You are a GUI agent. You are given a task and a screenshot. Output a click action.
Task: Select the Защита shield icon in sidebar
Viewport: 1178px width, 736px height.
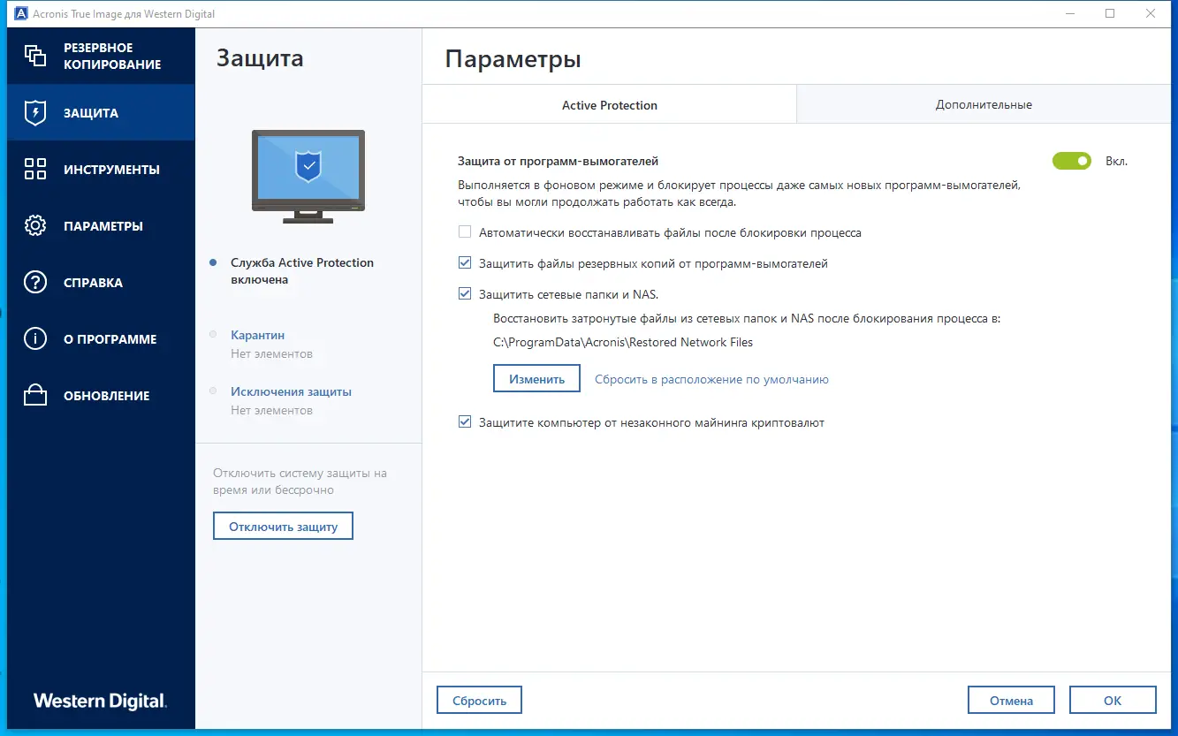pyautogui.click(x=34, y=112)
